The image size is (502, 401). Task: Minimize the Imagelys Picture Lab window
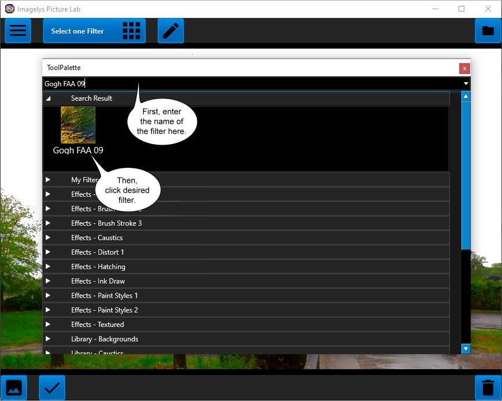(435, 9)
